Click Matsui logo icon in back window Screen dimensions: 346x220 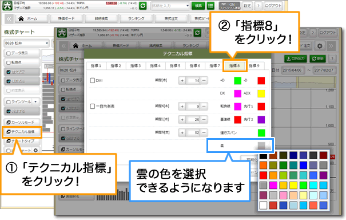pyautogui.click(x=7, y=6)
